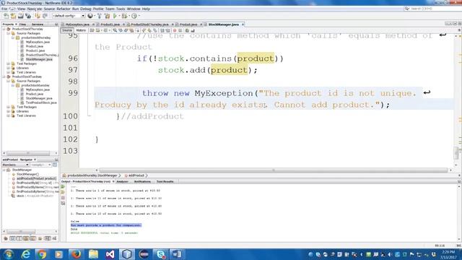Screen dimensions: 462x260
Task: Click the Windows Start button
Action: coord(8,254)
